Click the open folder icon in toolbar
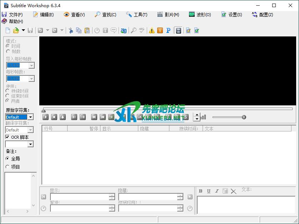 tap(16, 31)
